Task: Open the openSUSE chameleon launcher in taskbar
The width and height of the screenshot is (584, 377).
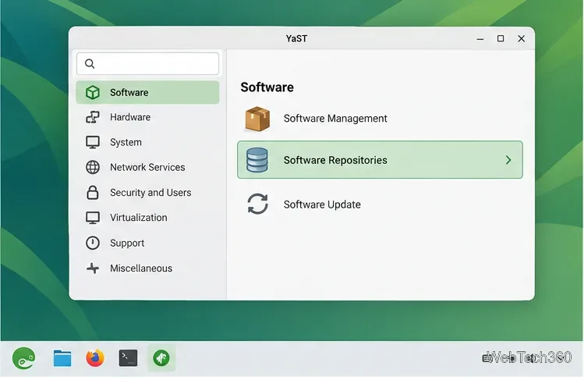Action: pyautogui.click(x=24, y=358)
